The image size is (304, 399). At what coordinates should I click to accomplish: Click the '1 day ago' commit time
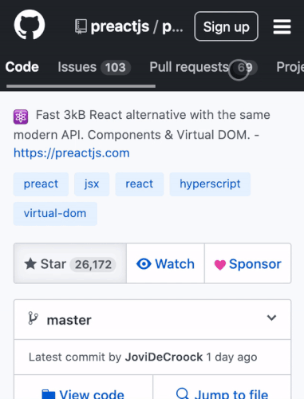(231, 357)
